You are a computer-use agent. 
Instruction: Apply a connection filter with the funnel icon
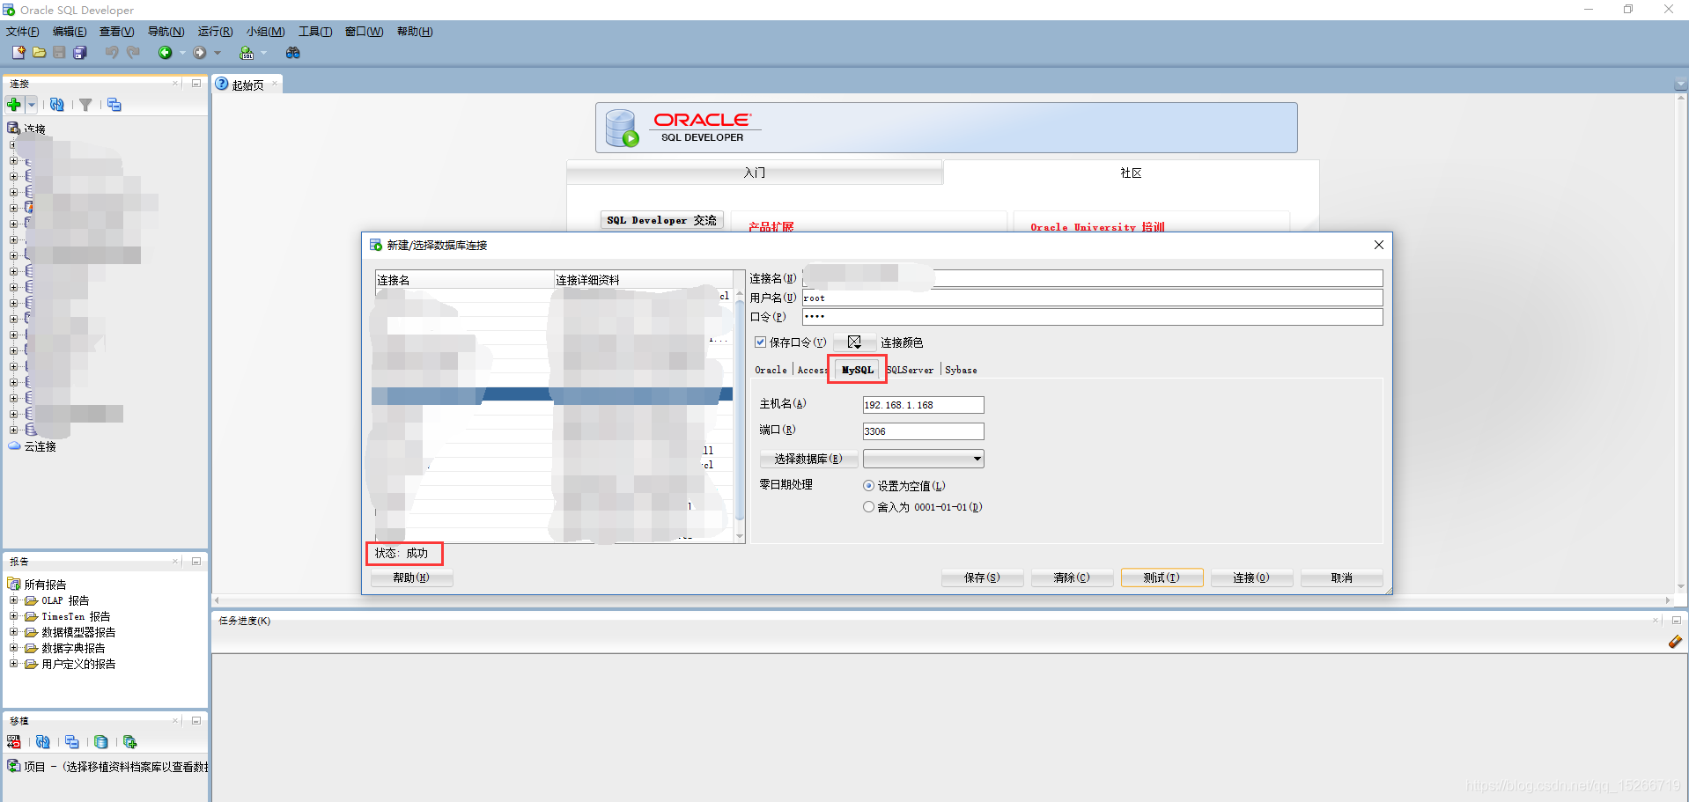[85, 104]
